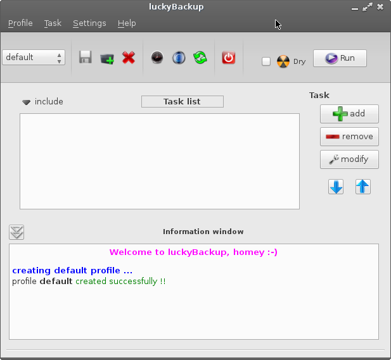
Task: Open the Settings menu
Action: 89,23
